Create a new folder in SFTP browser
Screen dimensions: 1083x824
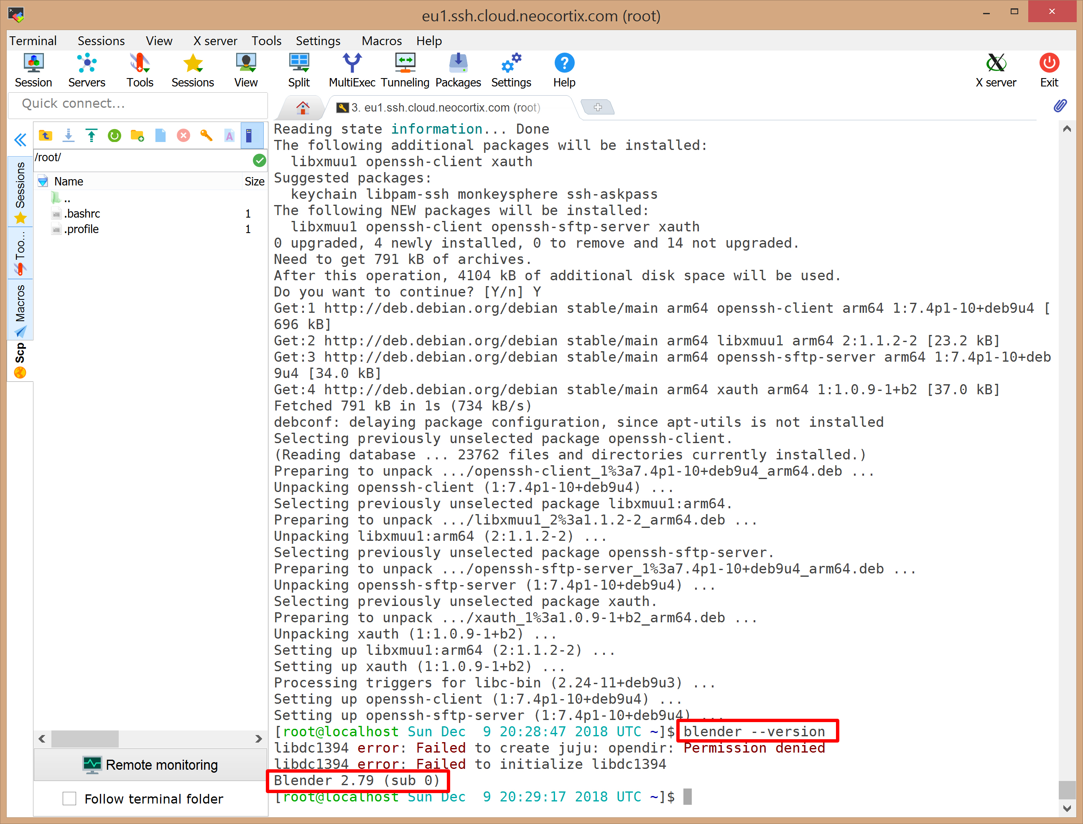[x=138, y=135]
